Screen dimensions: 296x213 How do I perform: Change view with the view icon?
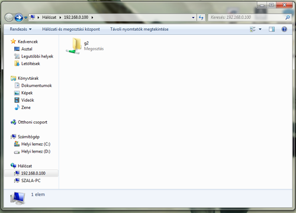253,30
